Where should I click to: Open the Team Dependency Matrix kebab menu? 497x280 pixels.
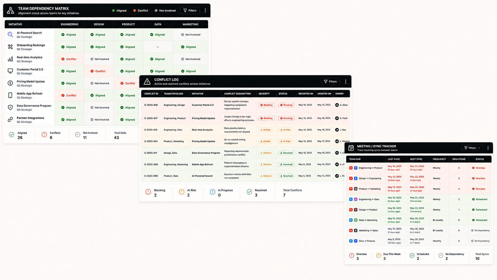point(205,10)
